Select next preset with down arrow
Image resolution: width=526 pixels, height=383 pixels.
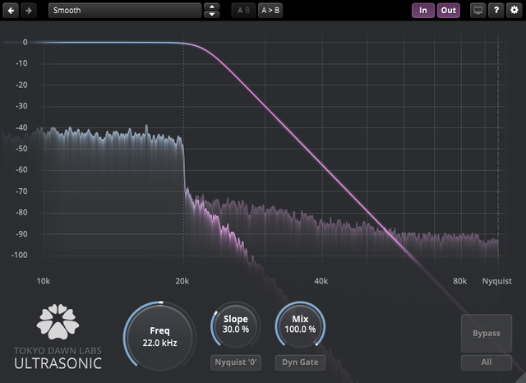coord(212,15)
